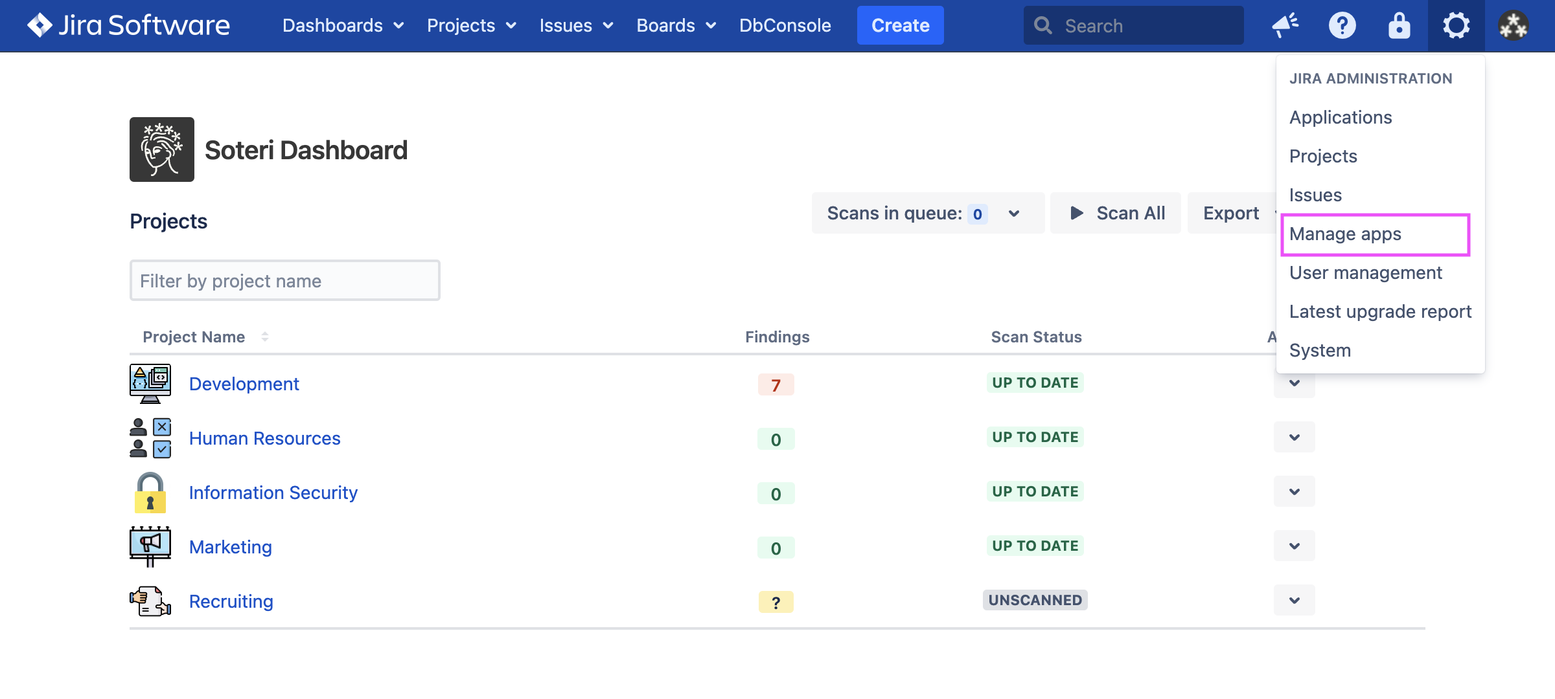1555x699 pixels.
Task: Click the settings gear icon
Action: 1456,25
